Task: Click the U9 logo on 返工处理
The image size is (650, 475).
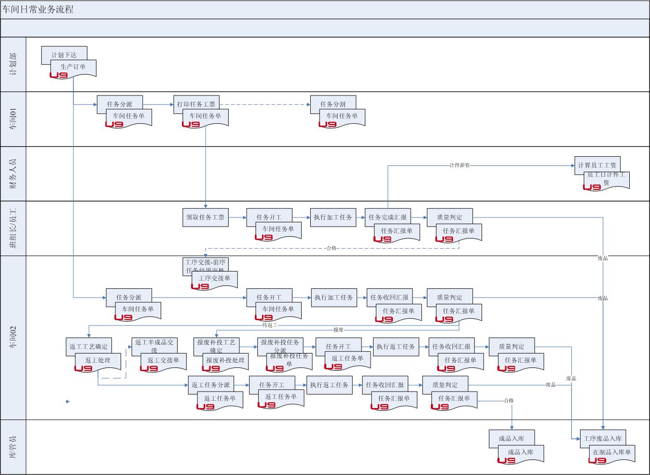Action: click(83, 368)
